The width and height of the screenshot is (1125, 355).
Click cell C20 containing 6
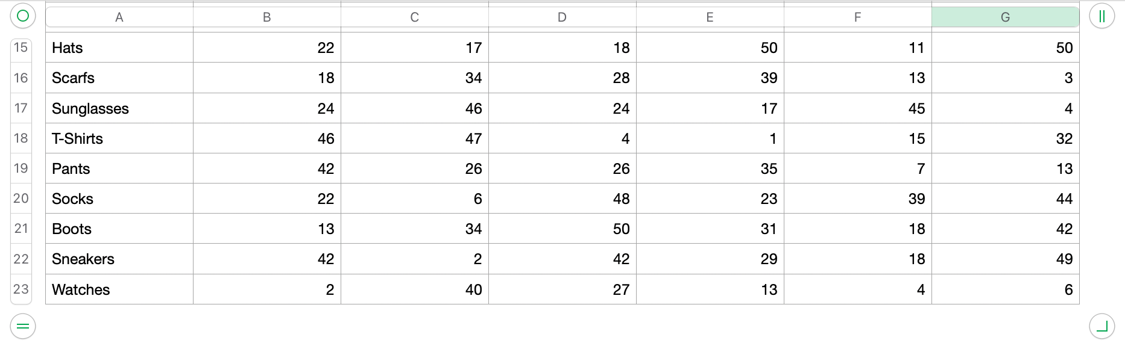(x=414, y=199)
